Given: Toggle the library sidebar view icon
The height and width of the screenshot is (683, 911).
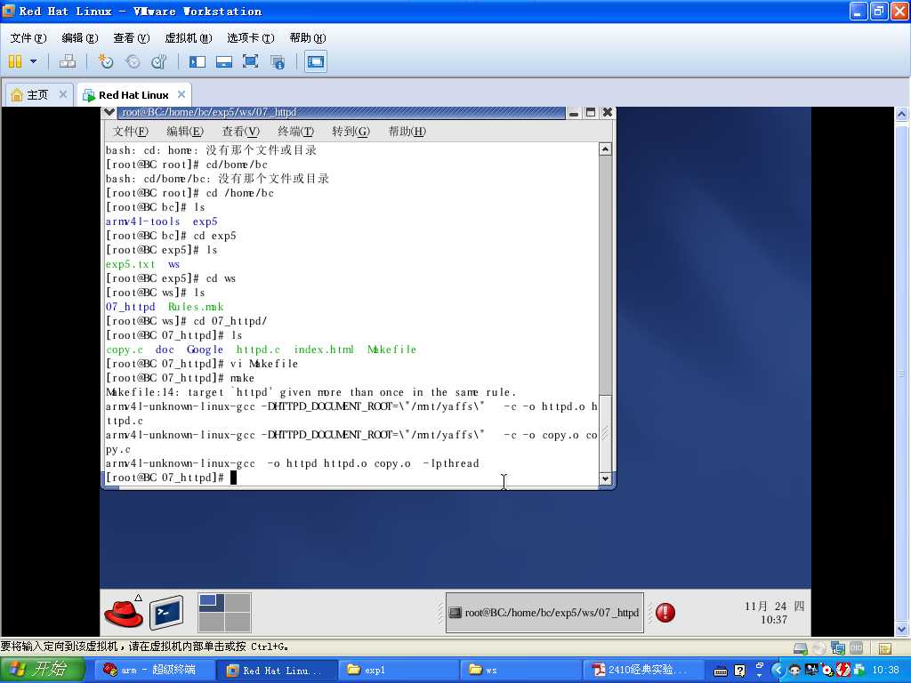Looking at the screenshot, I should (x=198, y=61).
